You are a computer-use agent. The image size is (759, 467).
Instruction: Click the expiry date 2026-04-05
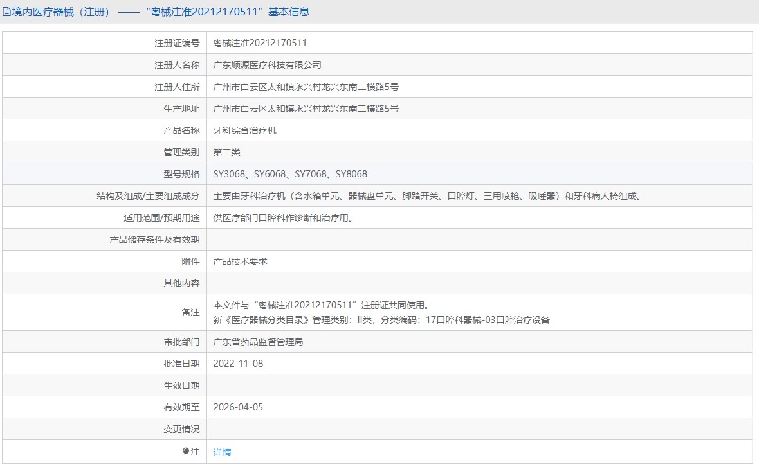(238, 407)
